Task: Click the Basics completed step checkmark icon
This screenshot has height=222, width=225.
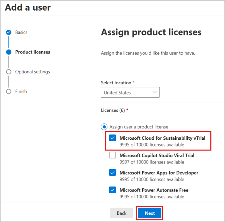Action: 9,32
